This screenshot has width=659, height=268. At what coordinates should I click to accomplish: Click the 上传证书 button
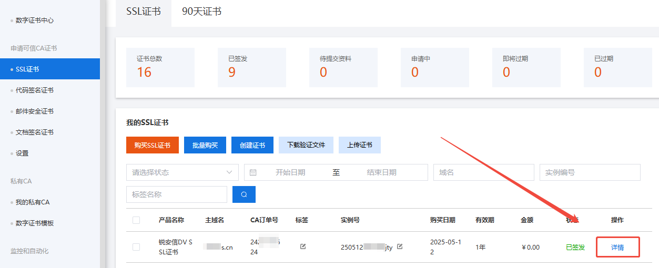(359, 145)
